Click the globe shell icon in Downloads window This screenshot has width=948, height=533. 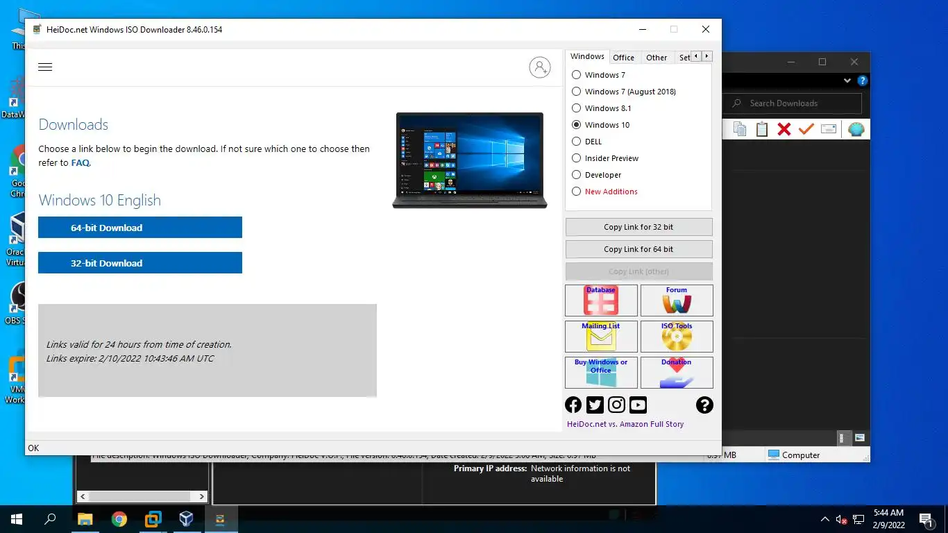point(856,129)
